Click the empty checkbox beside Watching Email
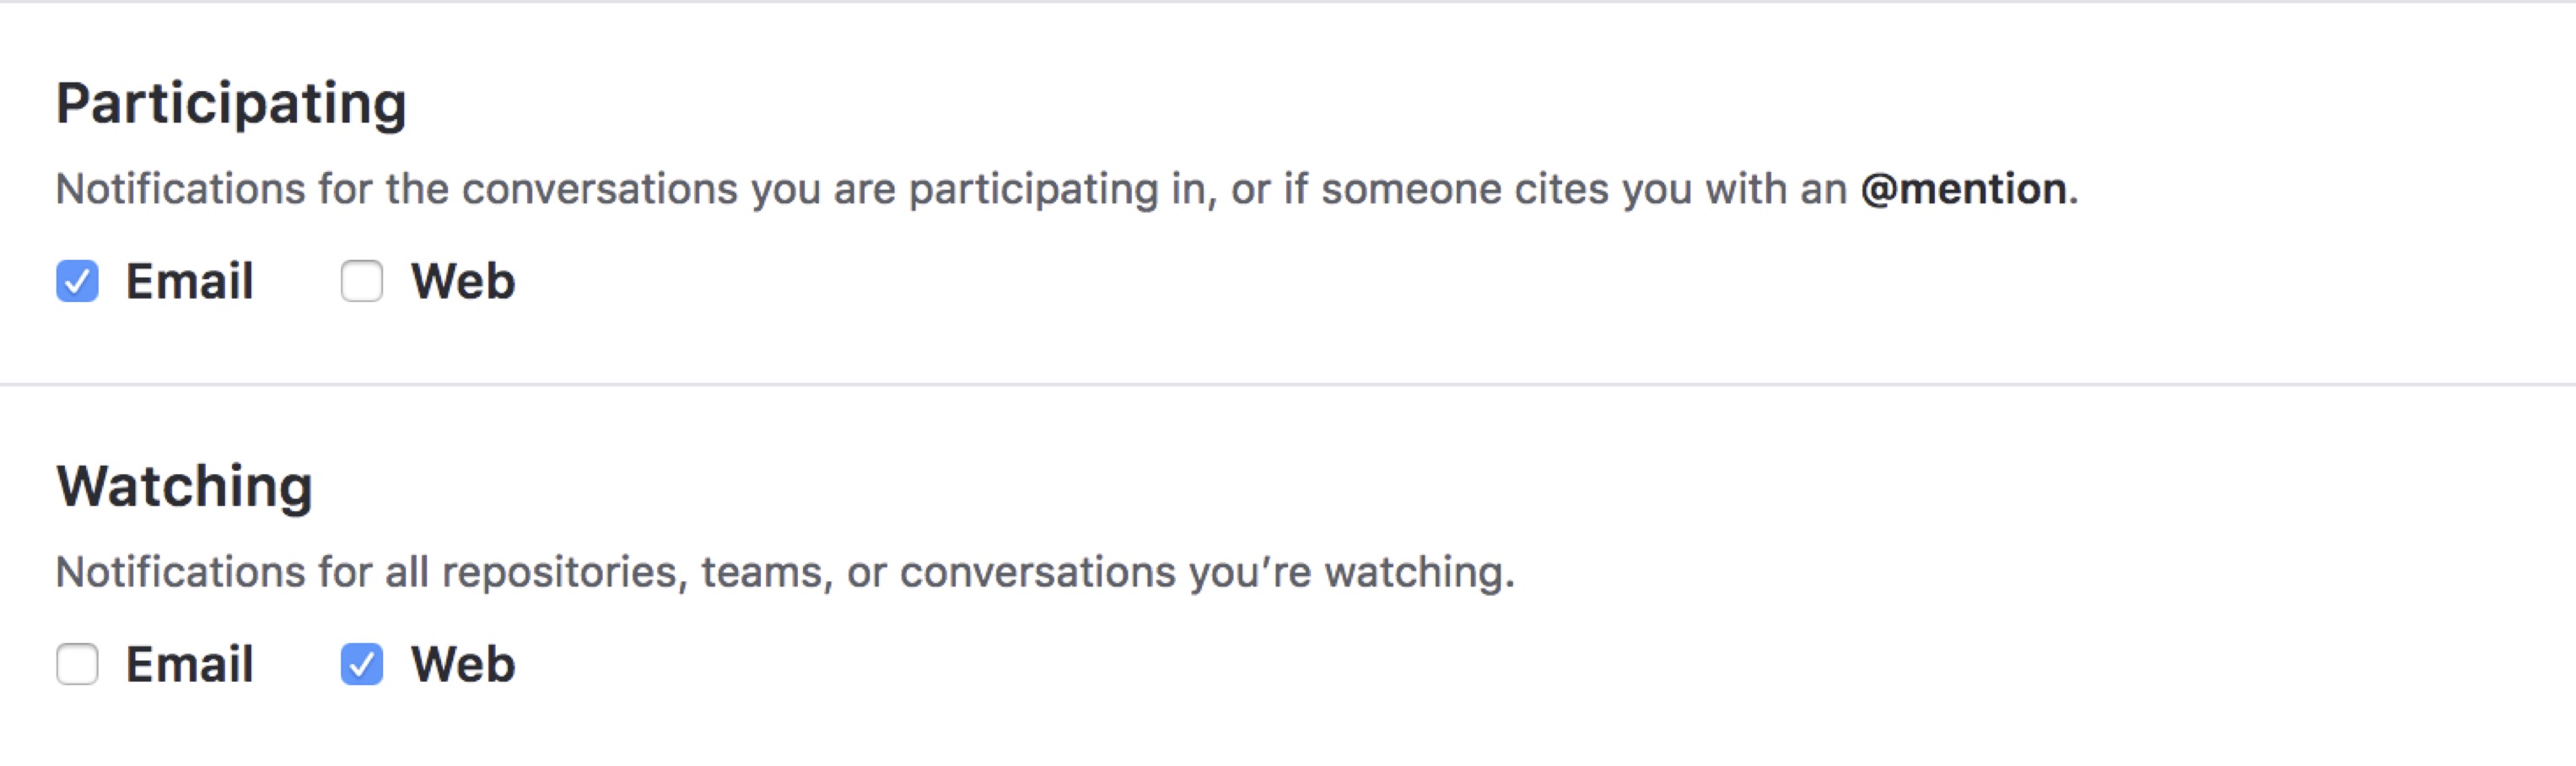 [x=77, y=664]
